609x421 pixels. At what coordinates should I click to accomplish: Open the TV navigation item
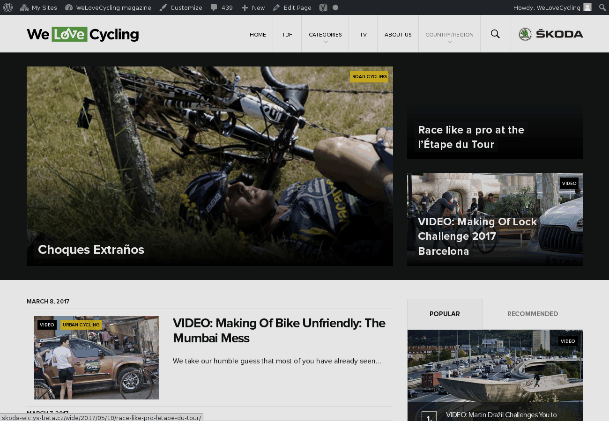[363, 35]
